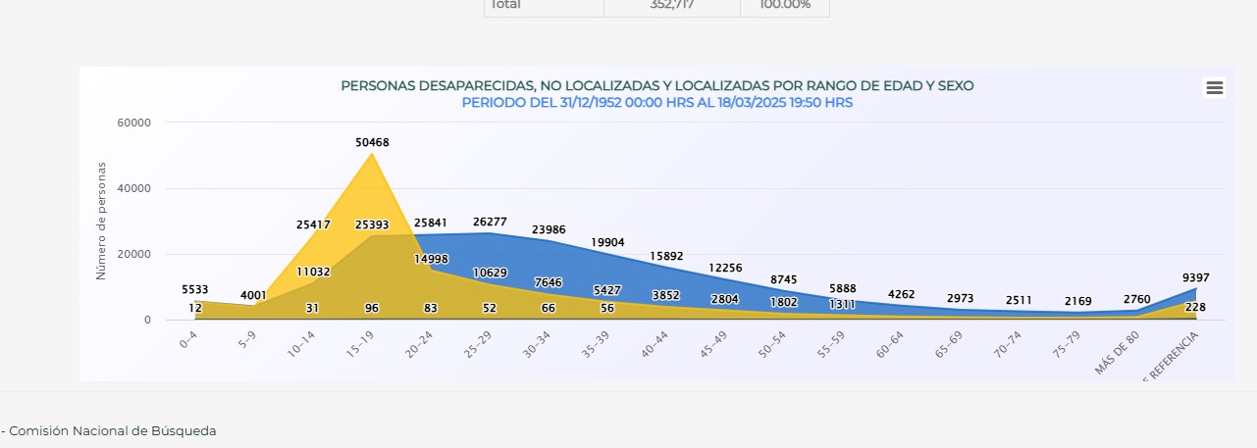Click the chart title about personas desaparecidas
This screenshot has width=1257, height=448.
tap(656, 86)
